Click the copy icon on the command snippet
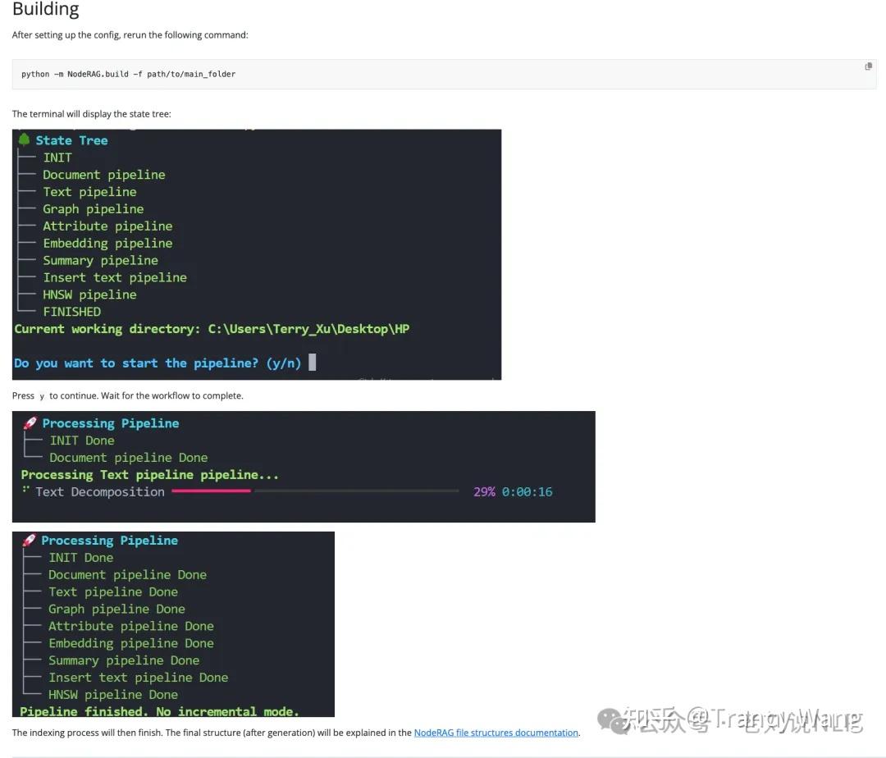This screenshot has height=758, width=886. coord(868,66)
